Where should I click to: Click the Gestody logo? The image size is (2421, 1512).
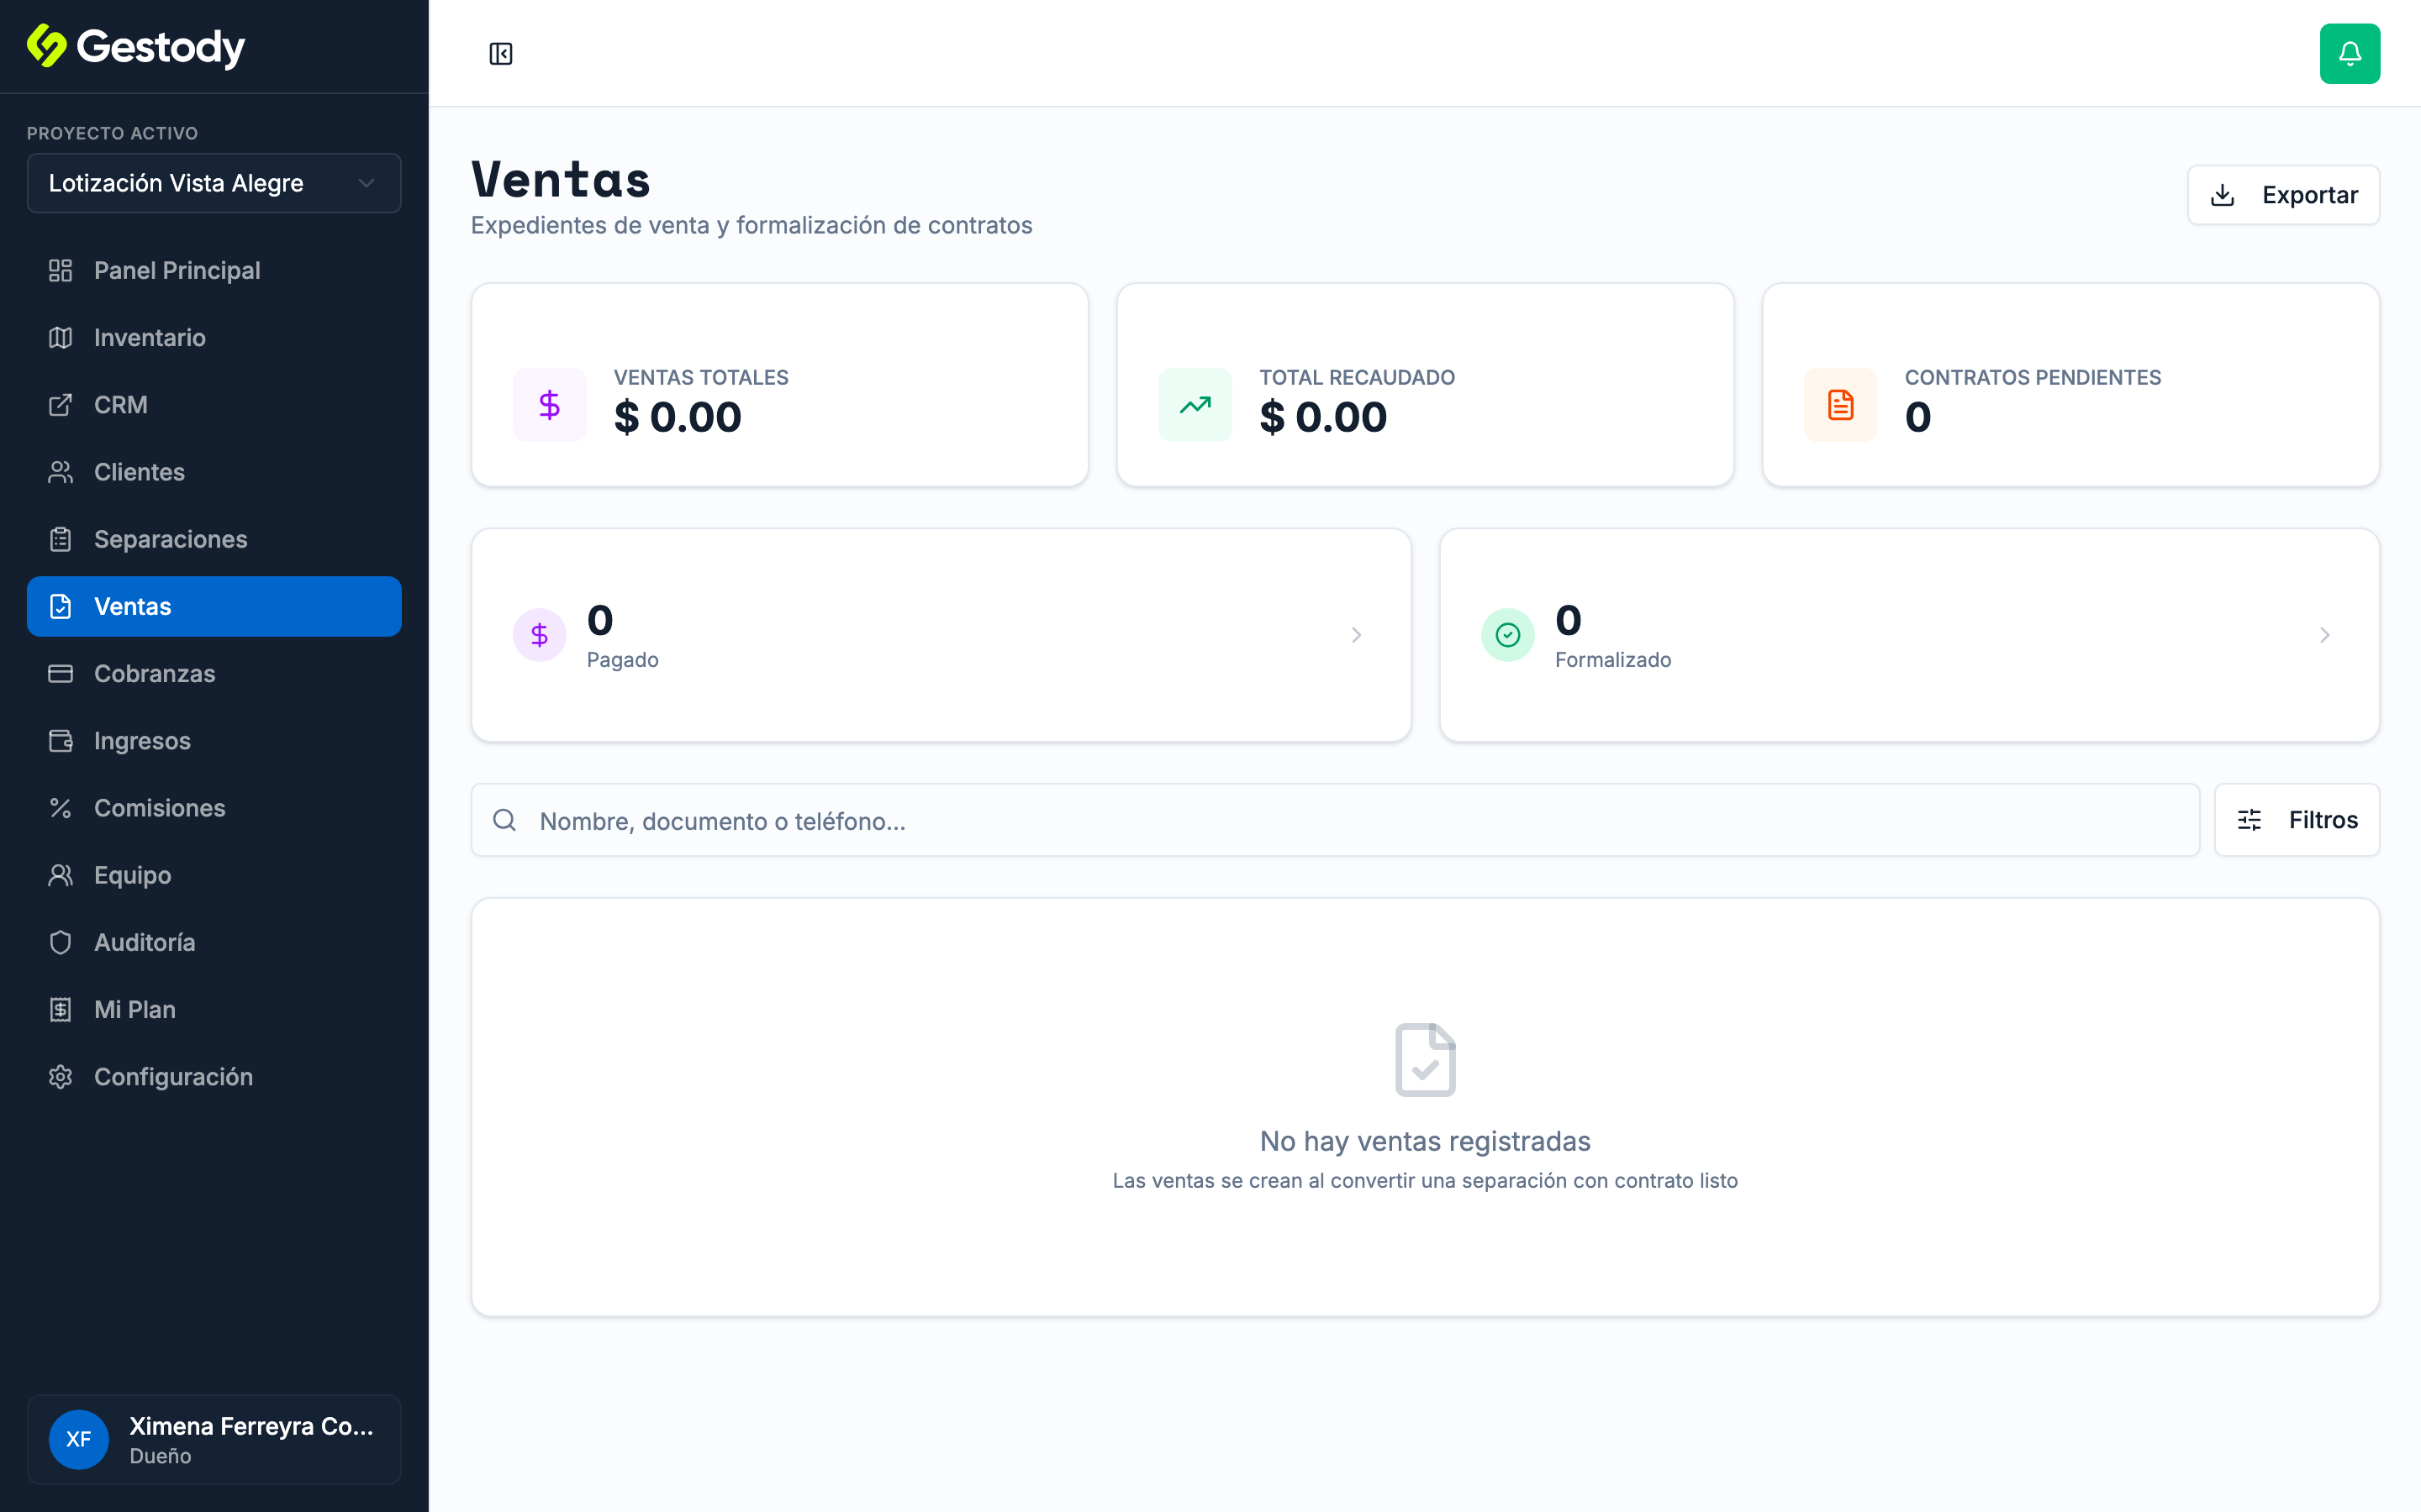136,46
